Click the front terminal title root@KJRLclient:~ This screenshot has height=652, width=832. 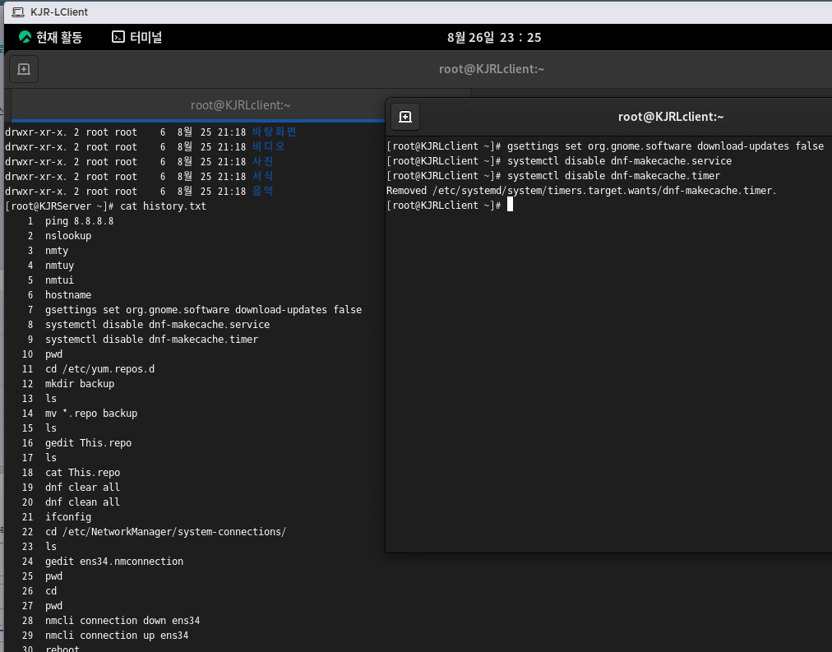[x=671, y=117]
